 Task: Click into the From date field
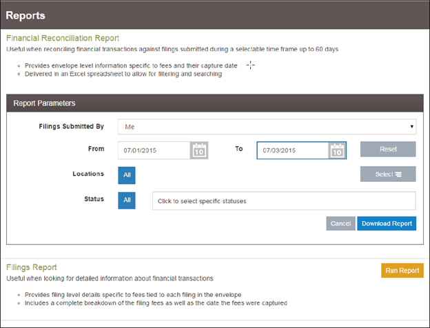tap(154, 150)
